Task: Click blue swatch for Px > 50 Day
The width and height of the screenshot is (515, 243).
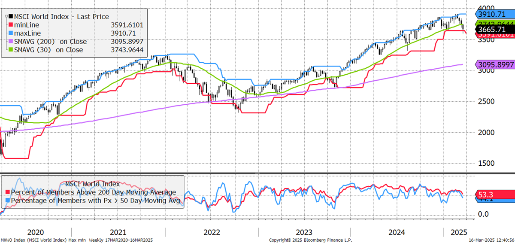Action: tap(7, 200)
